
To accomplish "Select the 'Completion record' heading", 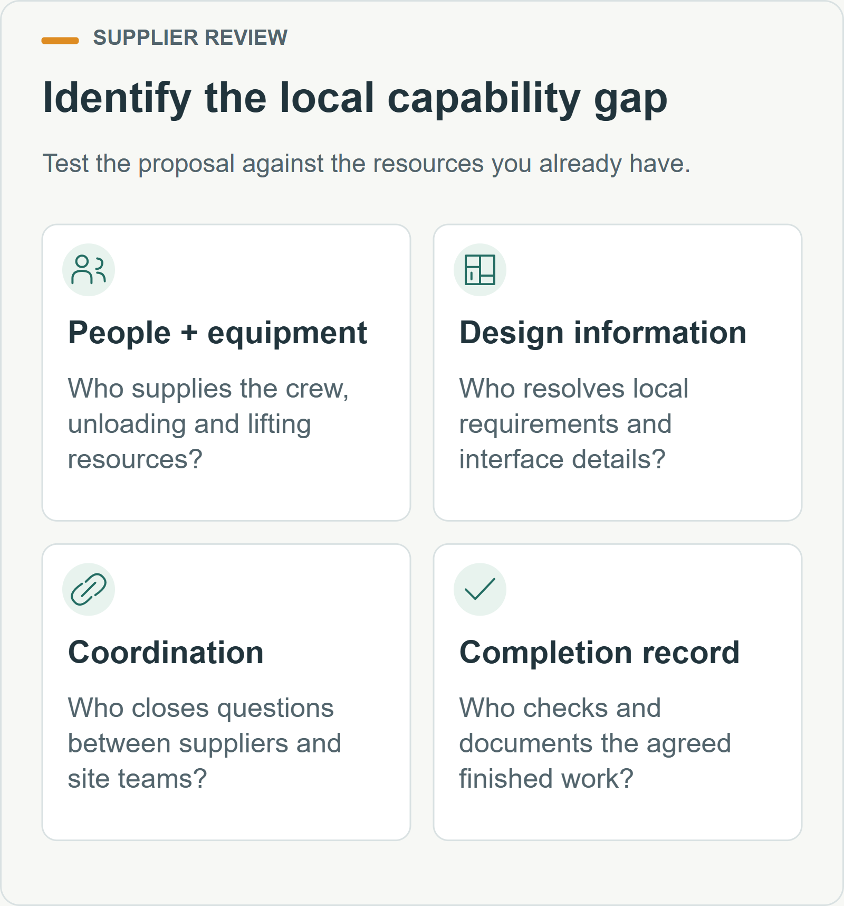I will [599, 653].
